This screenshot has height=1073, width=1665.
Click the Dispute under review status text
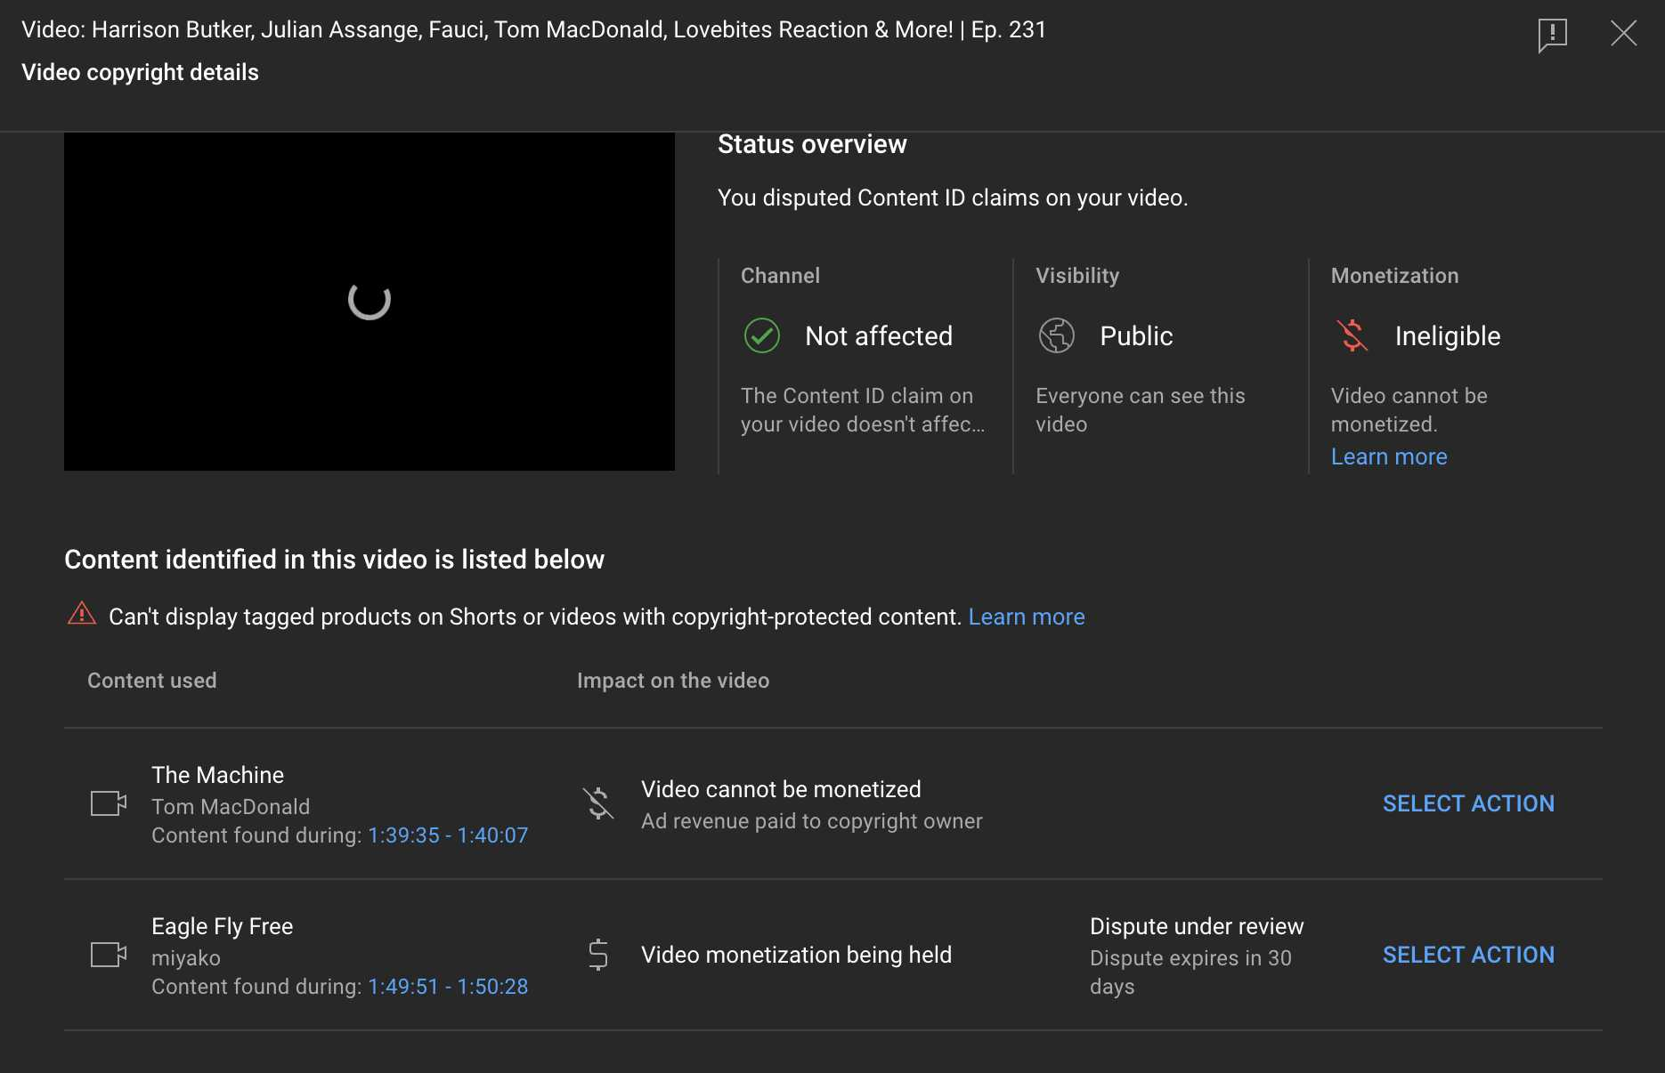coord(1197,926)
